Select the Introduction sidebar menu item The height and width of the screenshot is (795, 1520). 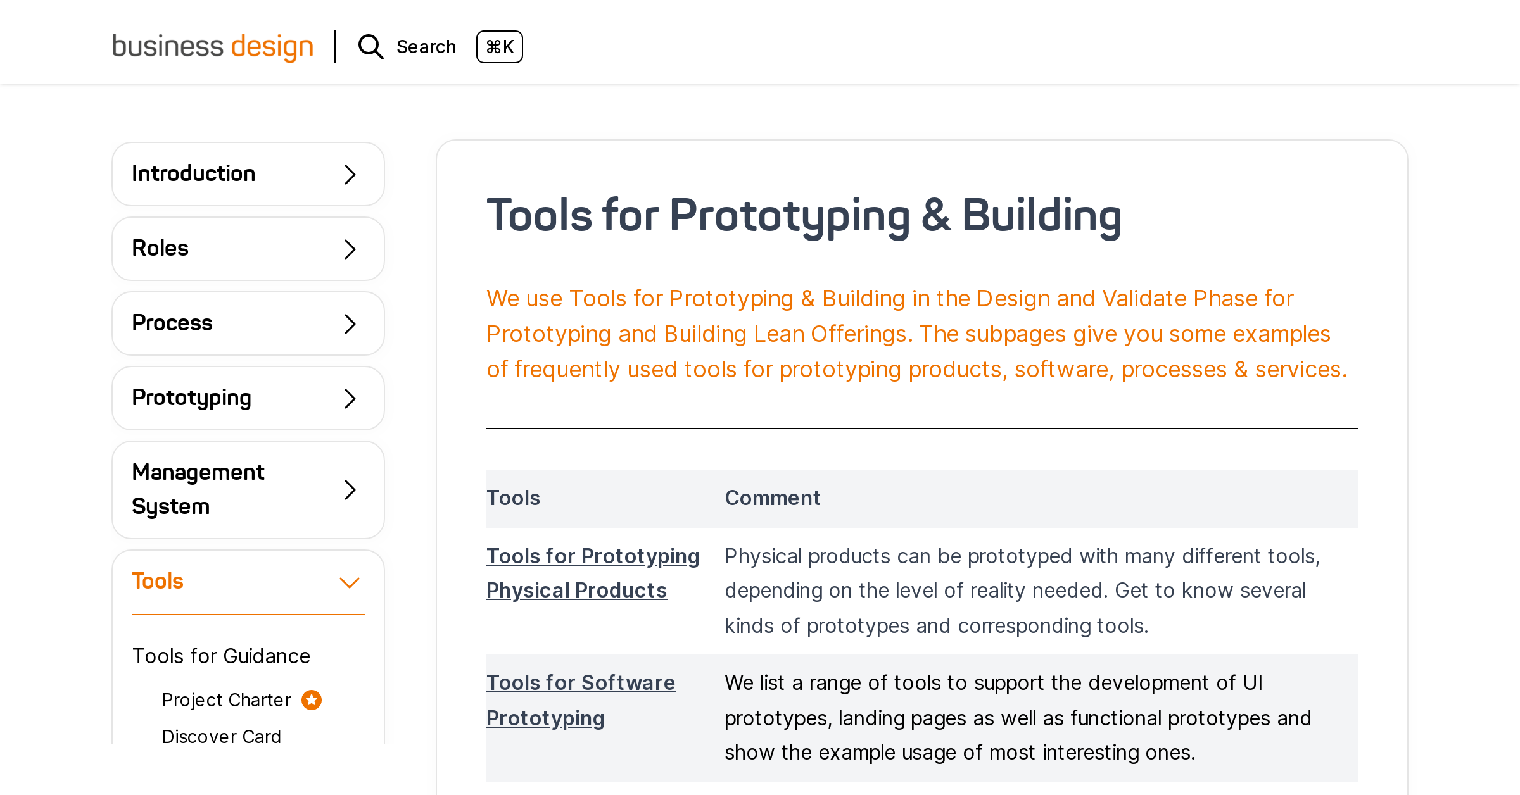(x=194, y=173)
